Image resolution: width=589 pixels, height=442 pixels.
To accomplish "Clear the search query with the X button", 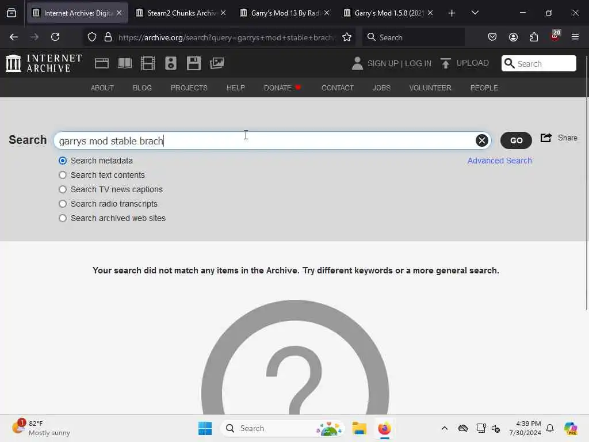I will [481, 140].
